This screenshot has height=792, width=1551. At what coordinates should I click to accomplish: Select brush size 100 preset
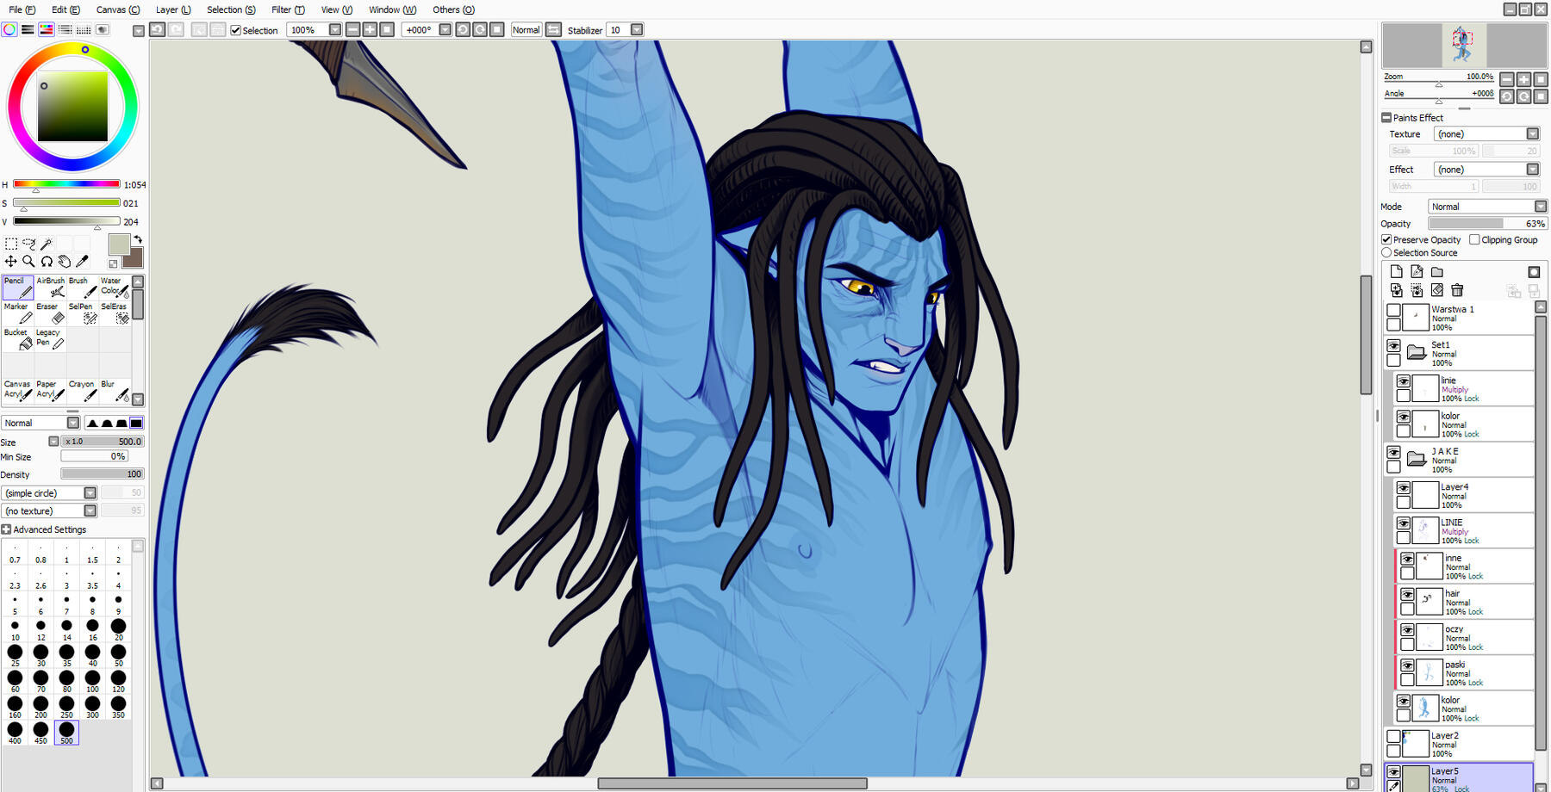point(92,678)
